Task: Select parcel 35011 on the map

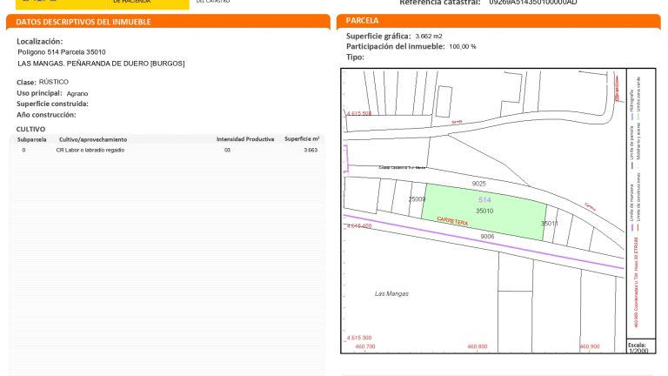Action: point(549,224)
